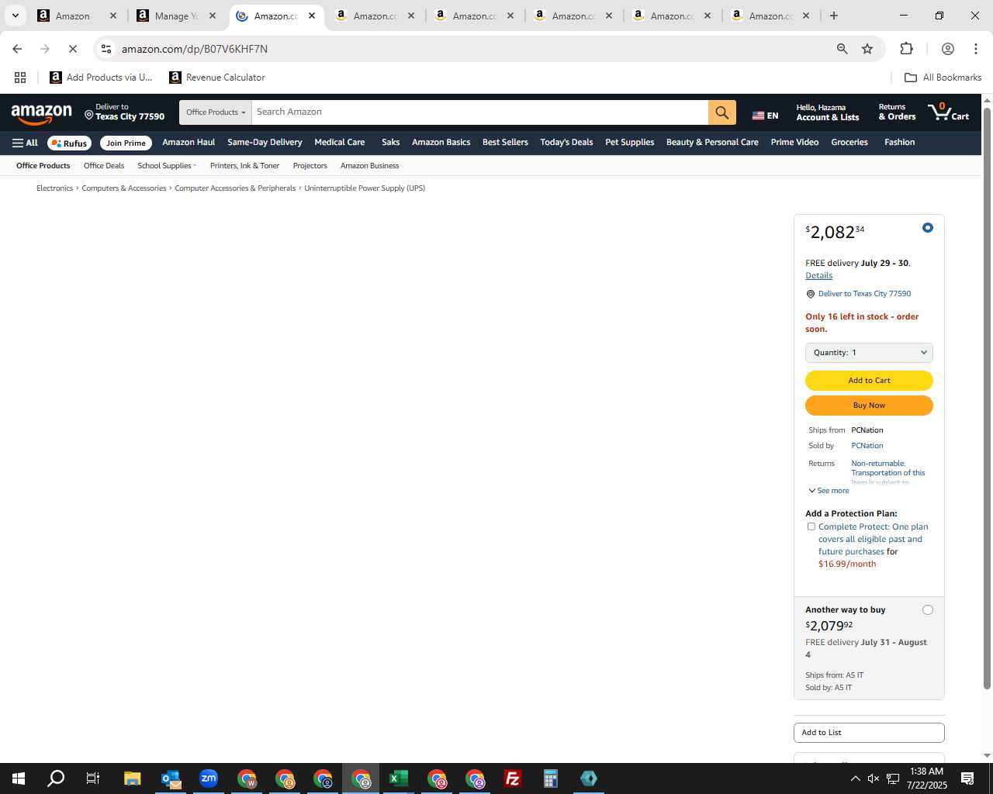Open Best Sellers in nav bar
Viewport: 993px width, 794px height.
click(x=505, y=143)
